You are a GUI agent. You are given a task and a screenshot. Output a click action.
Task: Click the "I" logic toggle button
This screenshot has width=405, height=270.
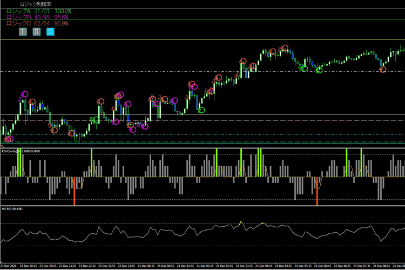[23, 32]
